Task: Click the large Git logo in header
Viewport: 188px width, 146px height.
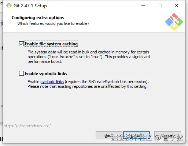Action: pos(174,22)
